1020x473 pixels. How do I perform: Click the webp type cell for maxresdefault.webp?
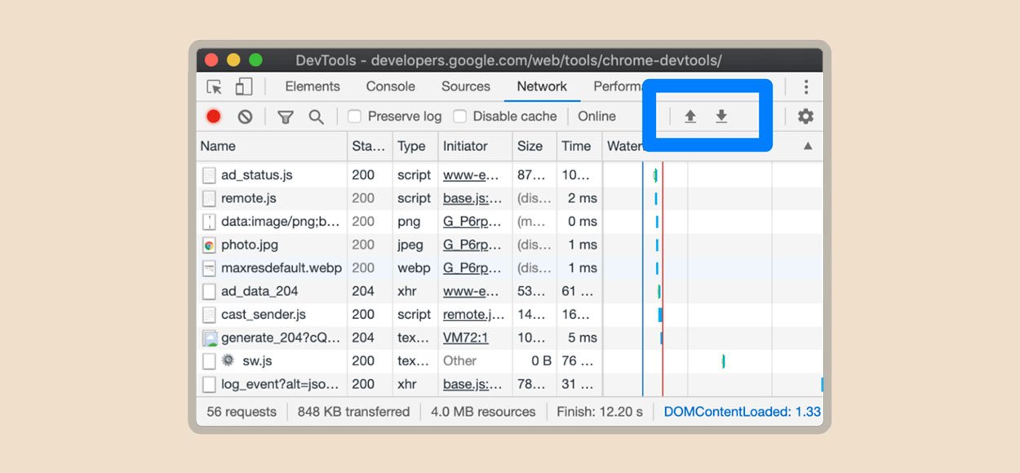click(x=414, y=268)
